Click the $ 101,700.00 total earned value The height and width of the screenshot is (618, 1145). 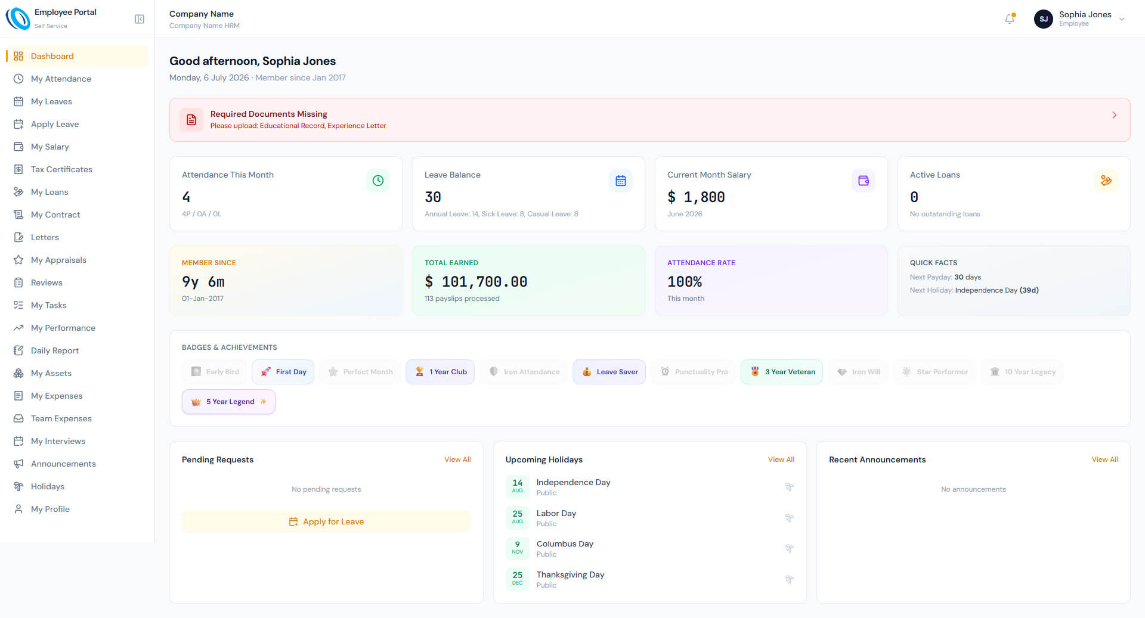pos(476,281)
